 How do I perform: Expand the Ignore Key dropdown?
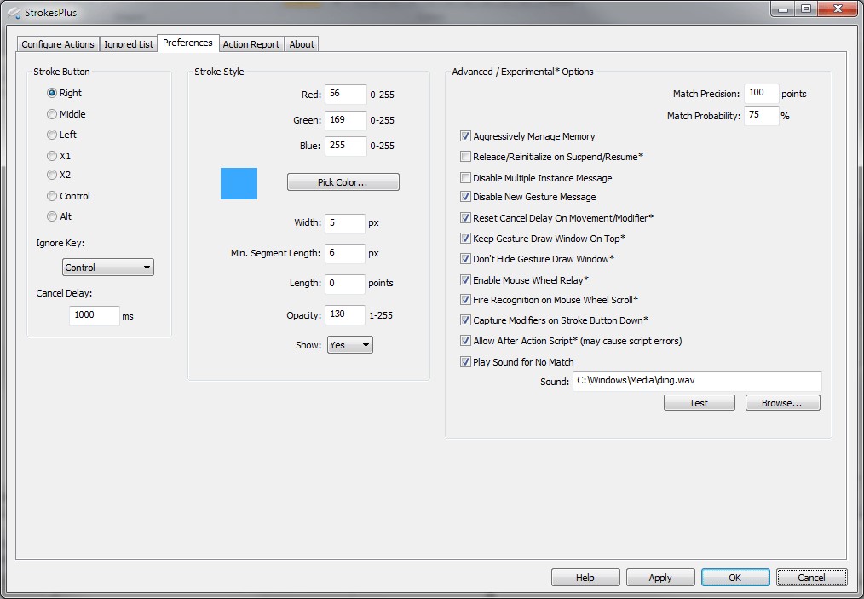[x=108, y=268]
